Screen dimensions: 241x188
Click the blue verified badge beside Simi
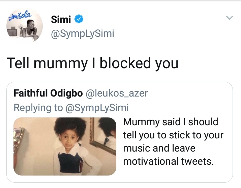tap(79, 20)
